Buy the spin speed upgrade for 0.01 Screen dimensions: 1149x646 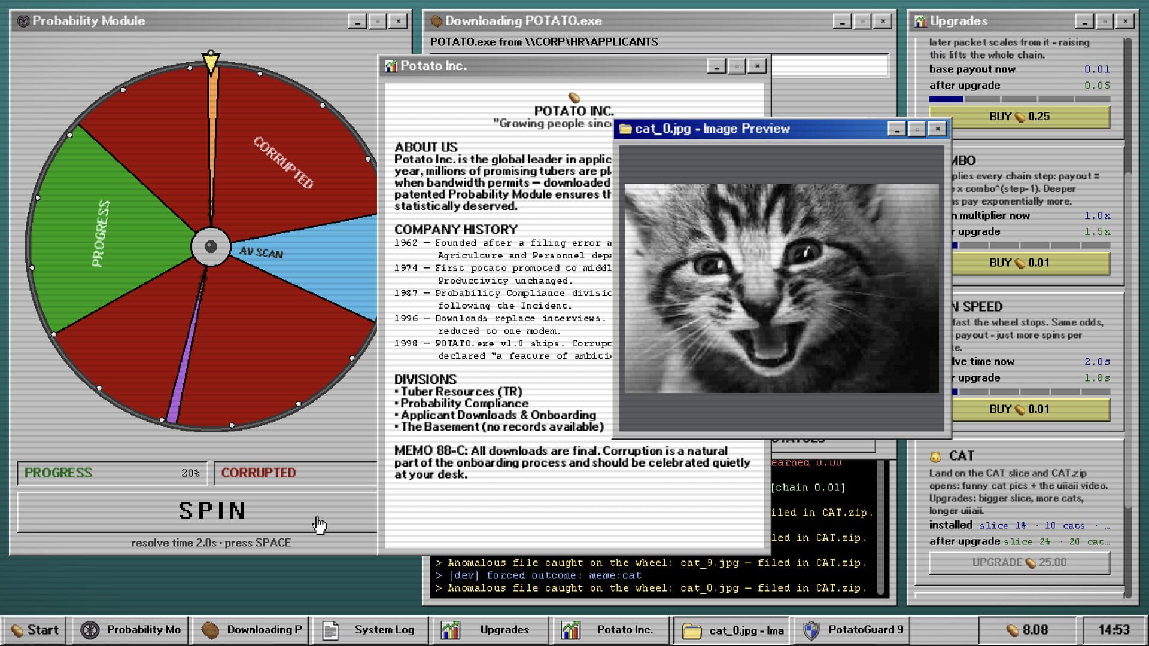click(x=1030, y=409)
